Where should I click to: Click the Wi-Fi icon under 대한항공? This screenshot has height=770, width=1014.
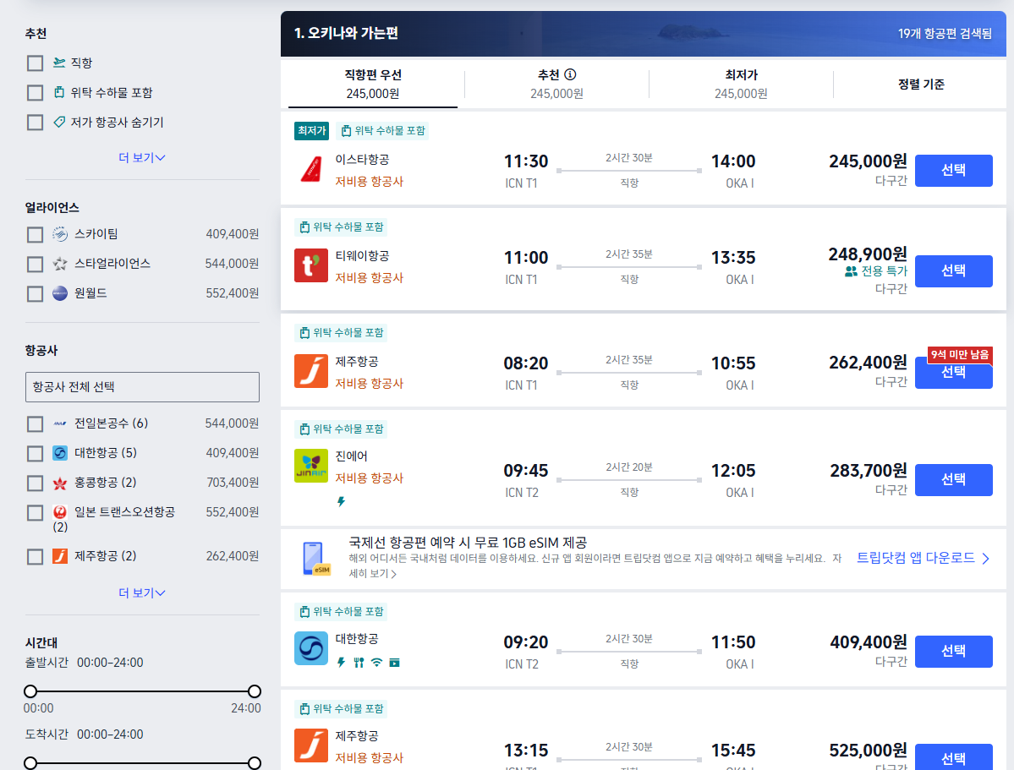[x=376, y=663]
